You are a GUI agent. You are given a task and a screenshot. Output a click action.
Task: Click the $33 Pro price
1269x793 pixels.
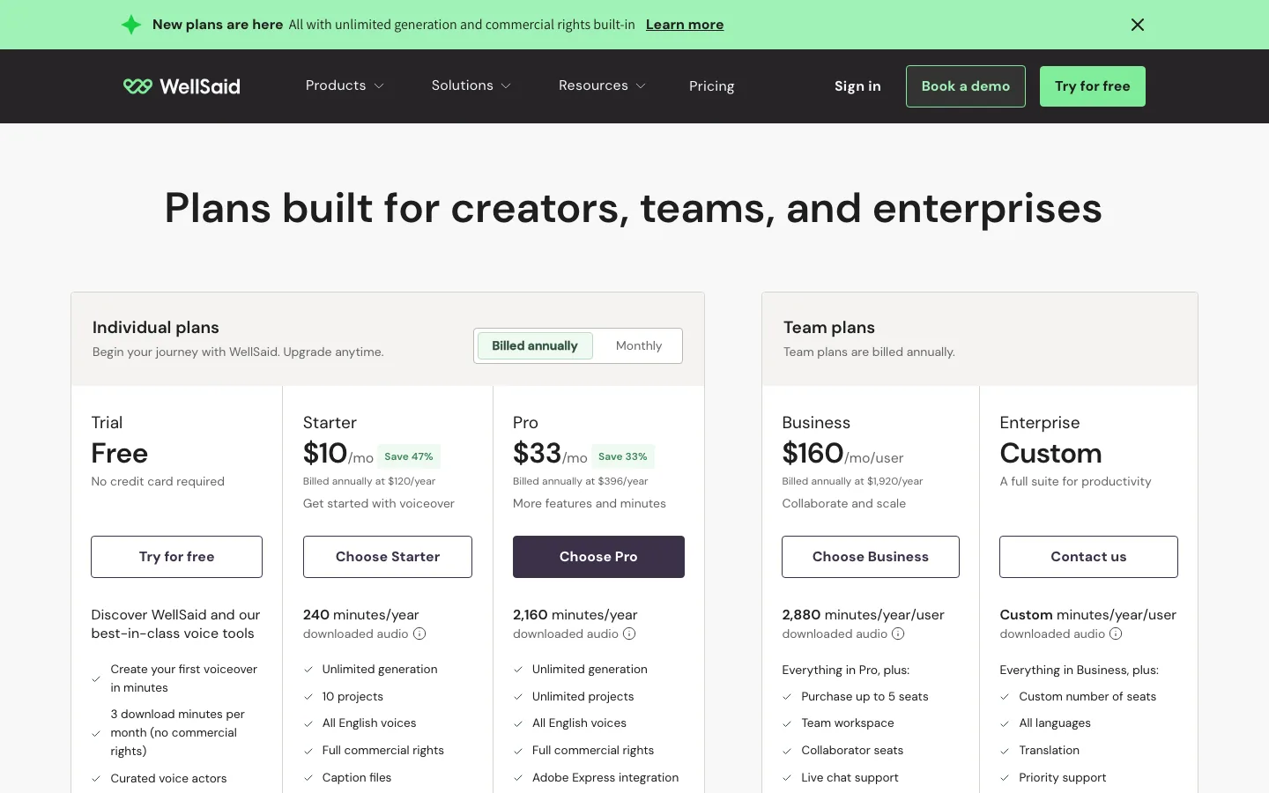click(x=538, y=453)
